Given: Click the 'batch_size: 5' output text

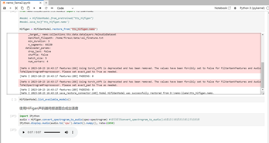Looking at the screenshot, I should pyautogui.click(x=37, y=58).
